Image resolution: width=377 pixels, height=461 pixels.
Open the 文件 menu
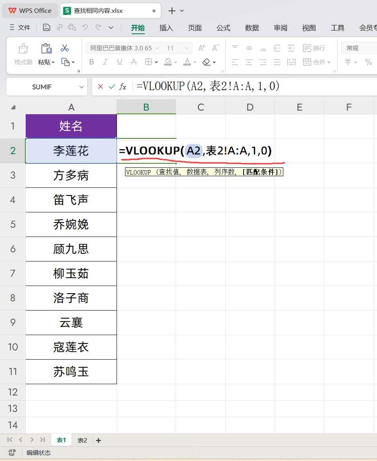click(20, 28)
